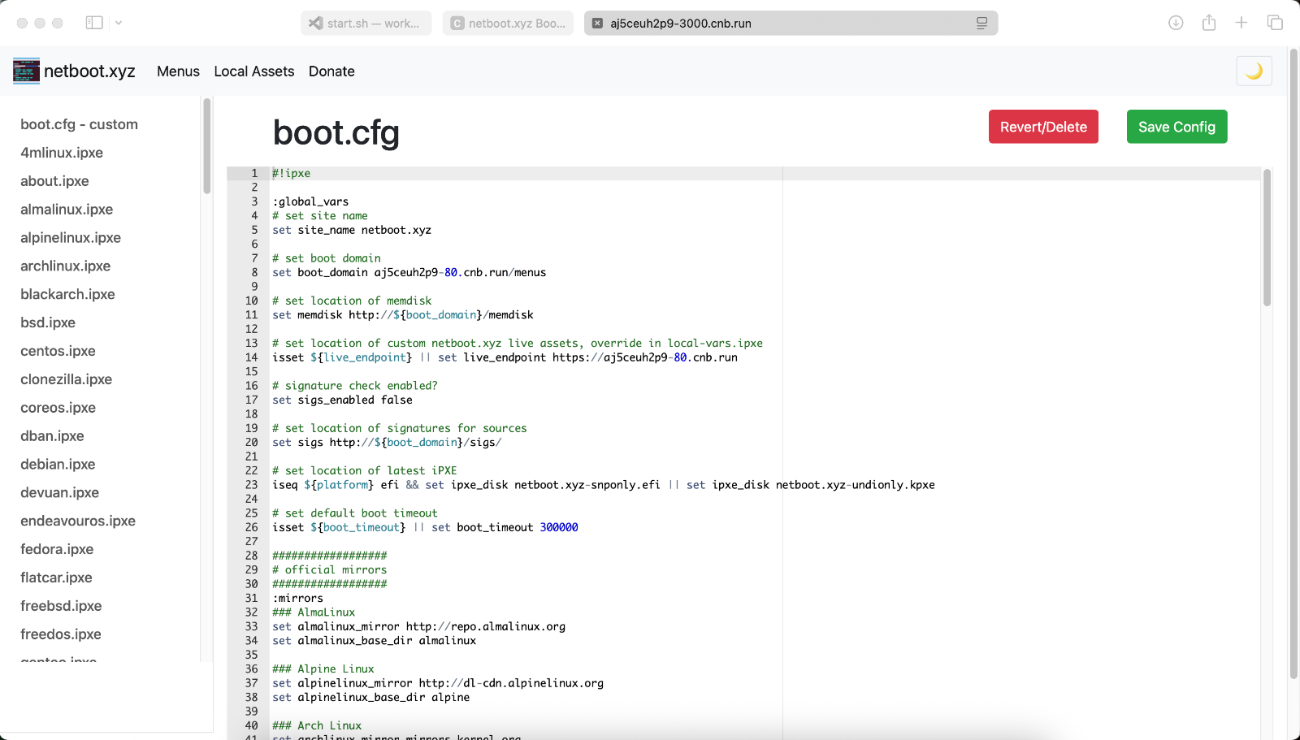Switch to the start.sh tab
This screenshot has width=1300, height=740.
[x=366, y=24]
